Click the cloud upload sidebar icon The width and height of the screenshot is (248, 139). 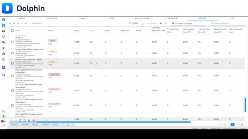[3, 31]
